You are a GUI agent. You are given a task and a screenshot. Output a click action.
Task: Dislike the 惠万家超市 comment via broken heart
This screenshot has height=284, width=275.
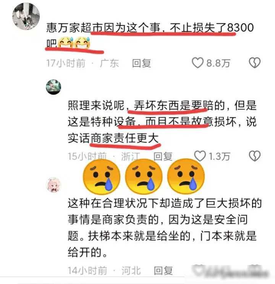click(x=254, y=63)
